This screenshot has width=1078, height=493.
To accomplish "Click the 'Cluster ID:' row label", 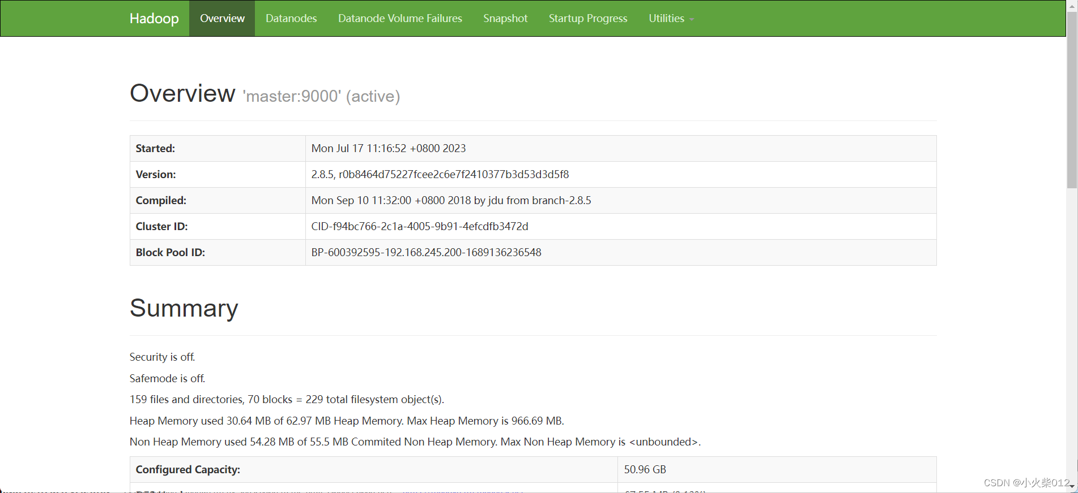I will pyautogui.click(x=161, y=226).
